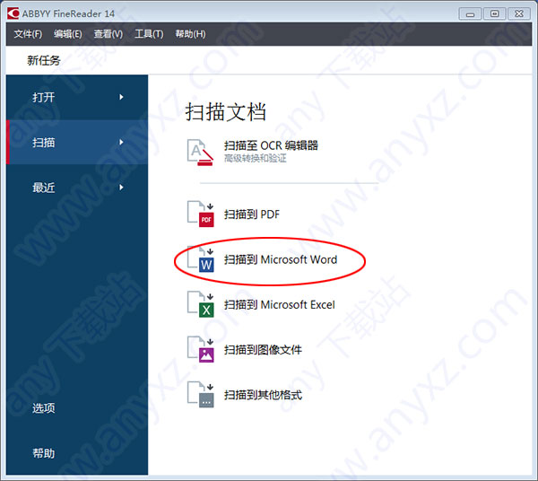Click the 扫描文档 title

pyautogui.click(x=226, y=111)
